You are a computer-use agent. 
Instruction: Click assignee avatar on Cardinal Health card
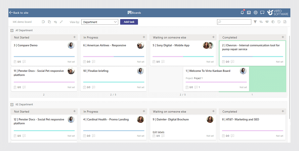(140, 119)
